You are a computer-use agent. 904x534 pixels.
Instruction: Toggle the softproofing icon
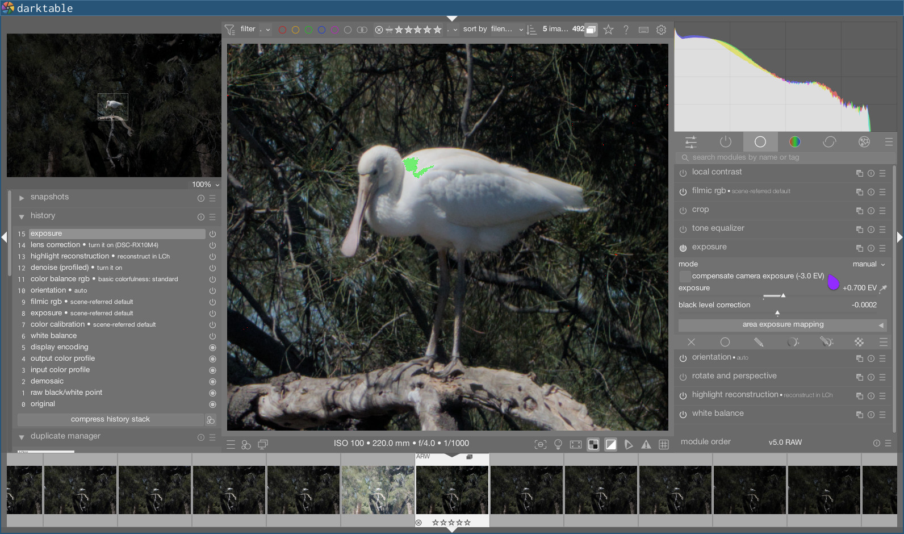click(x=629, y=445)
